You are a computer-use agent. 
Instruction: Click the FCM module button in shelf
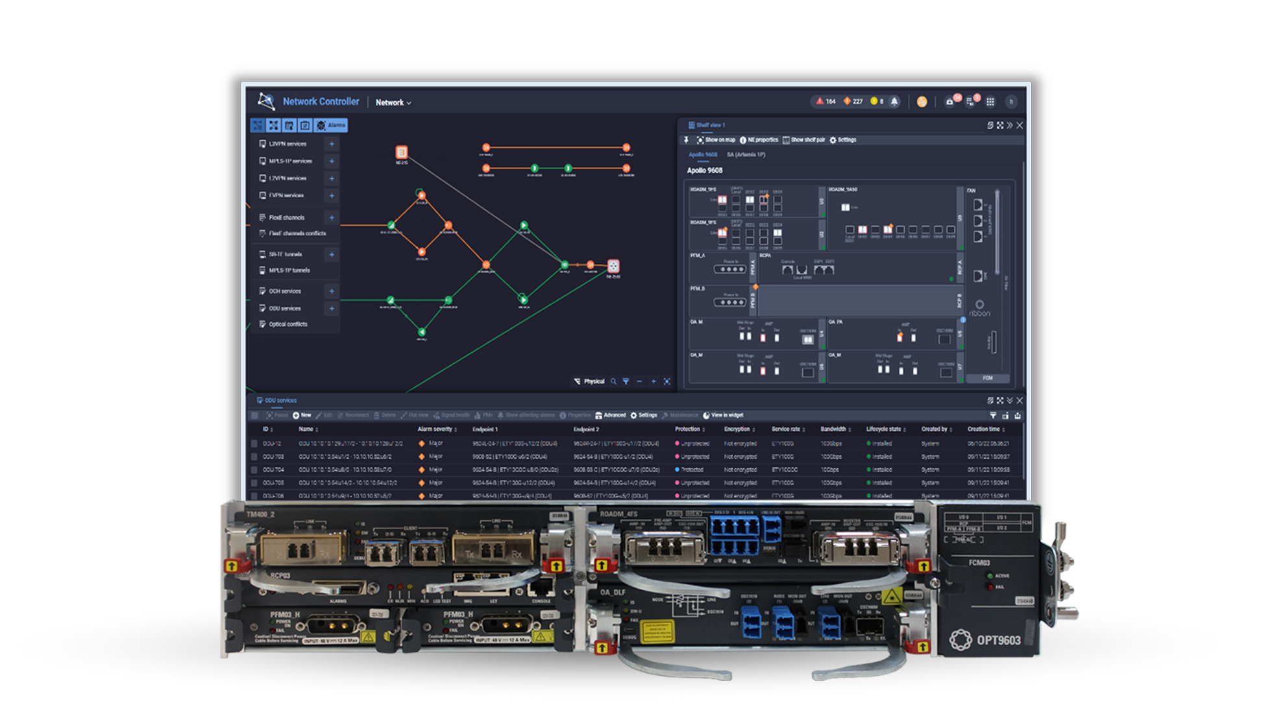987,378
